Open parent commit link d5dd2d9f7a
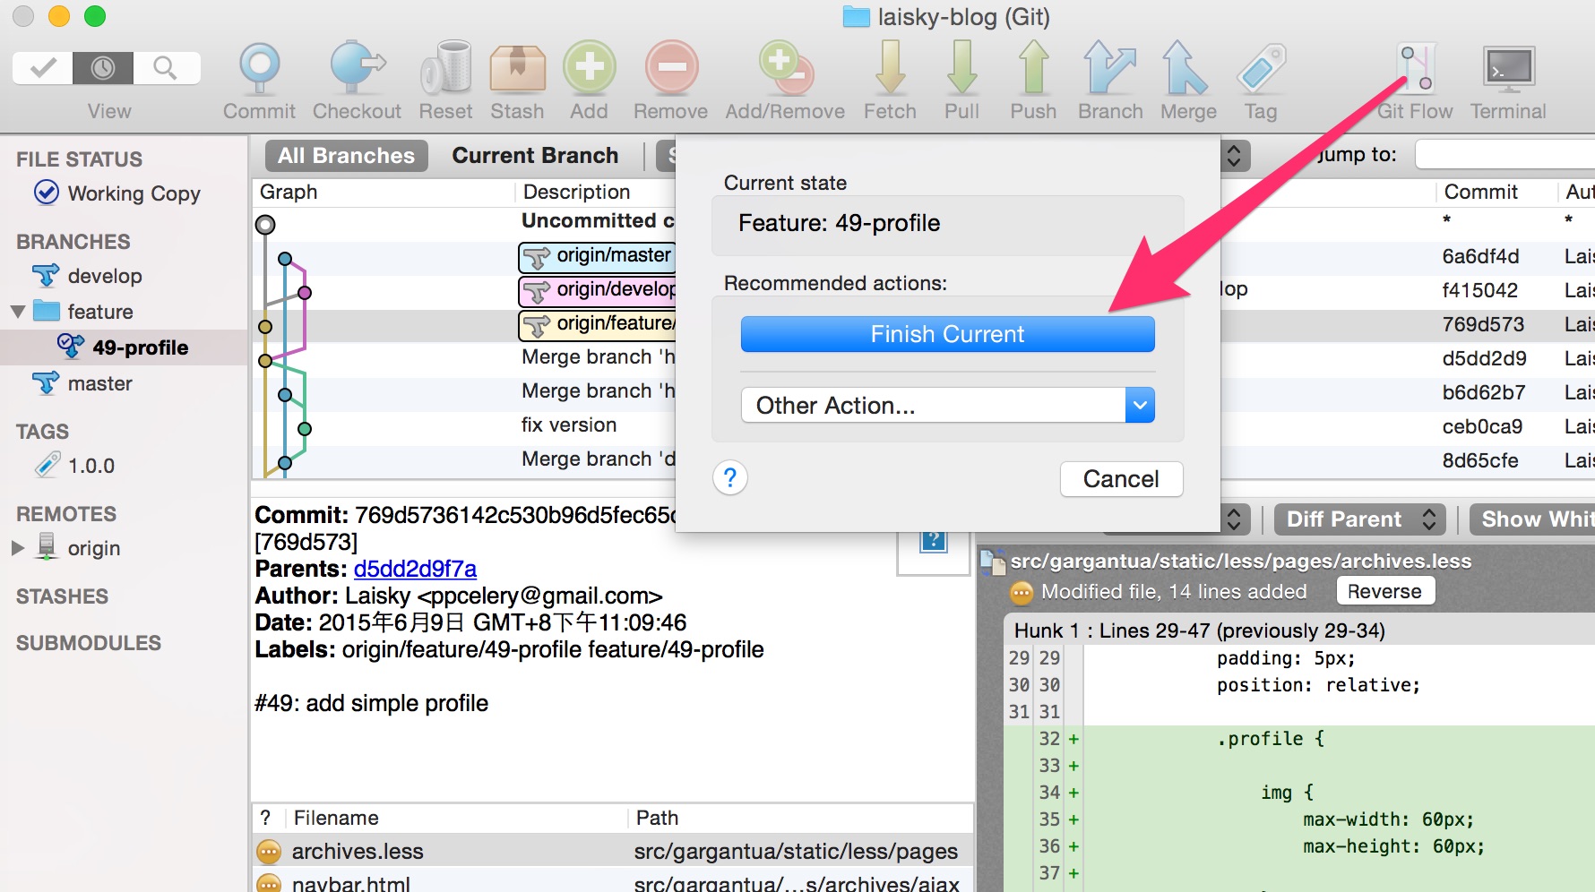Viewport: 1595px width, 892px height. (415, 569)
